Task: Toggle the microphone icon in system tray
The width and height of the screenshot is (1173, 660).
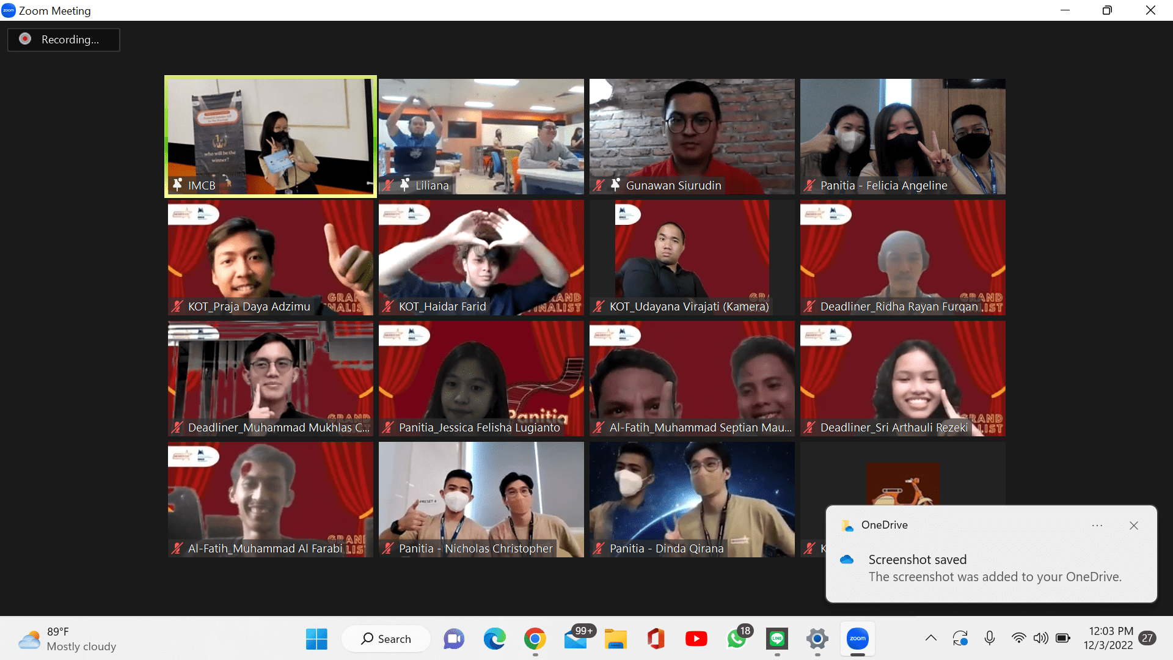Action: pos(990,638)
